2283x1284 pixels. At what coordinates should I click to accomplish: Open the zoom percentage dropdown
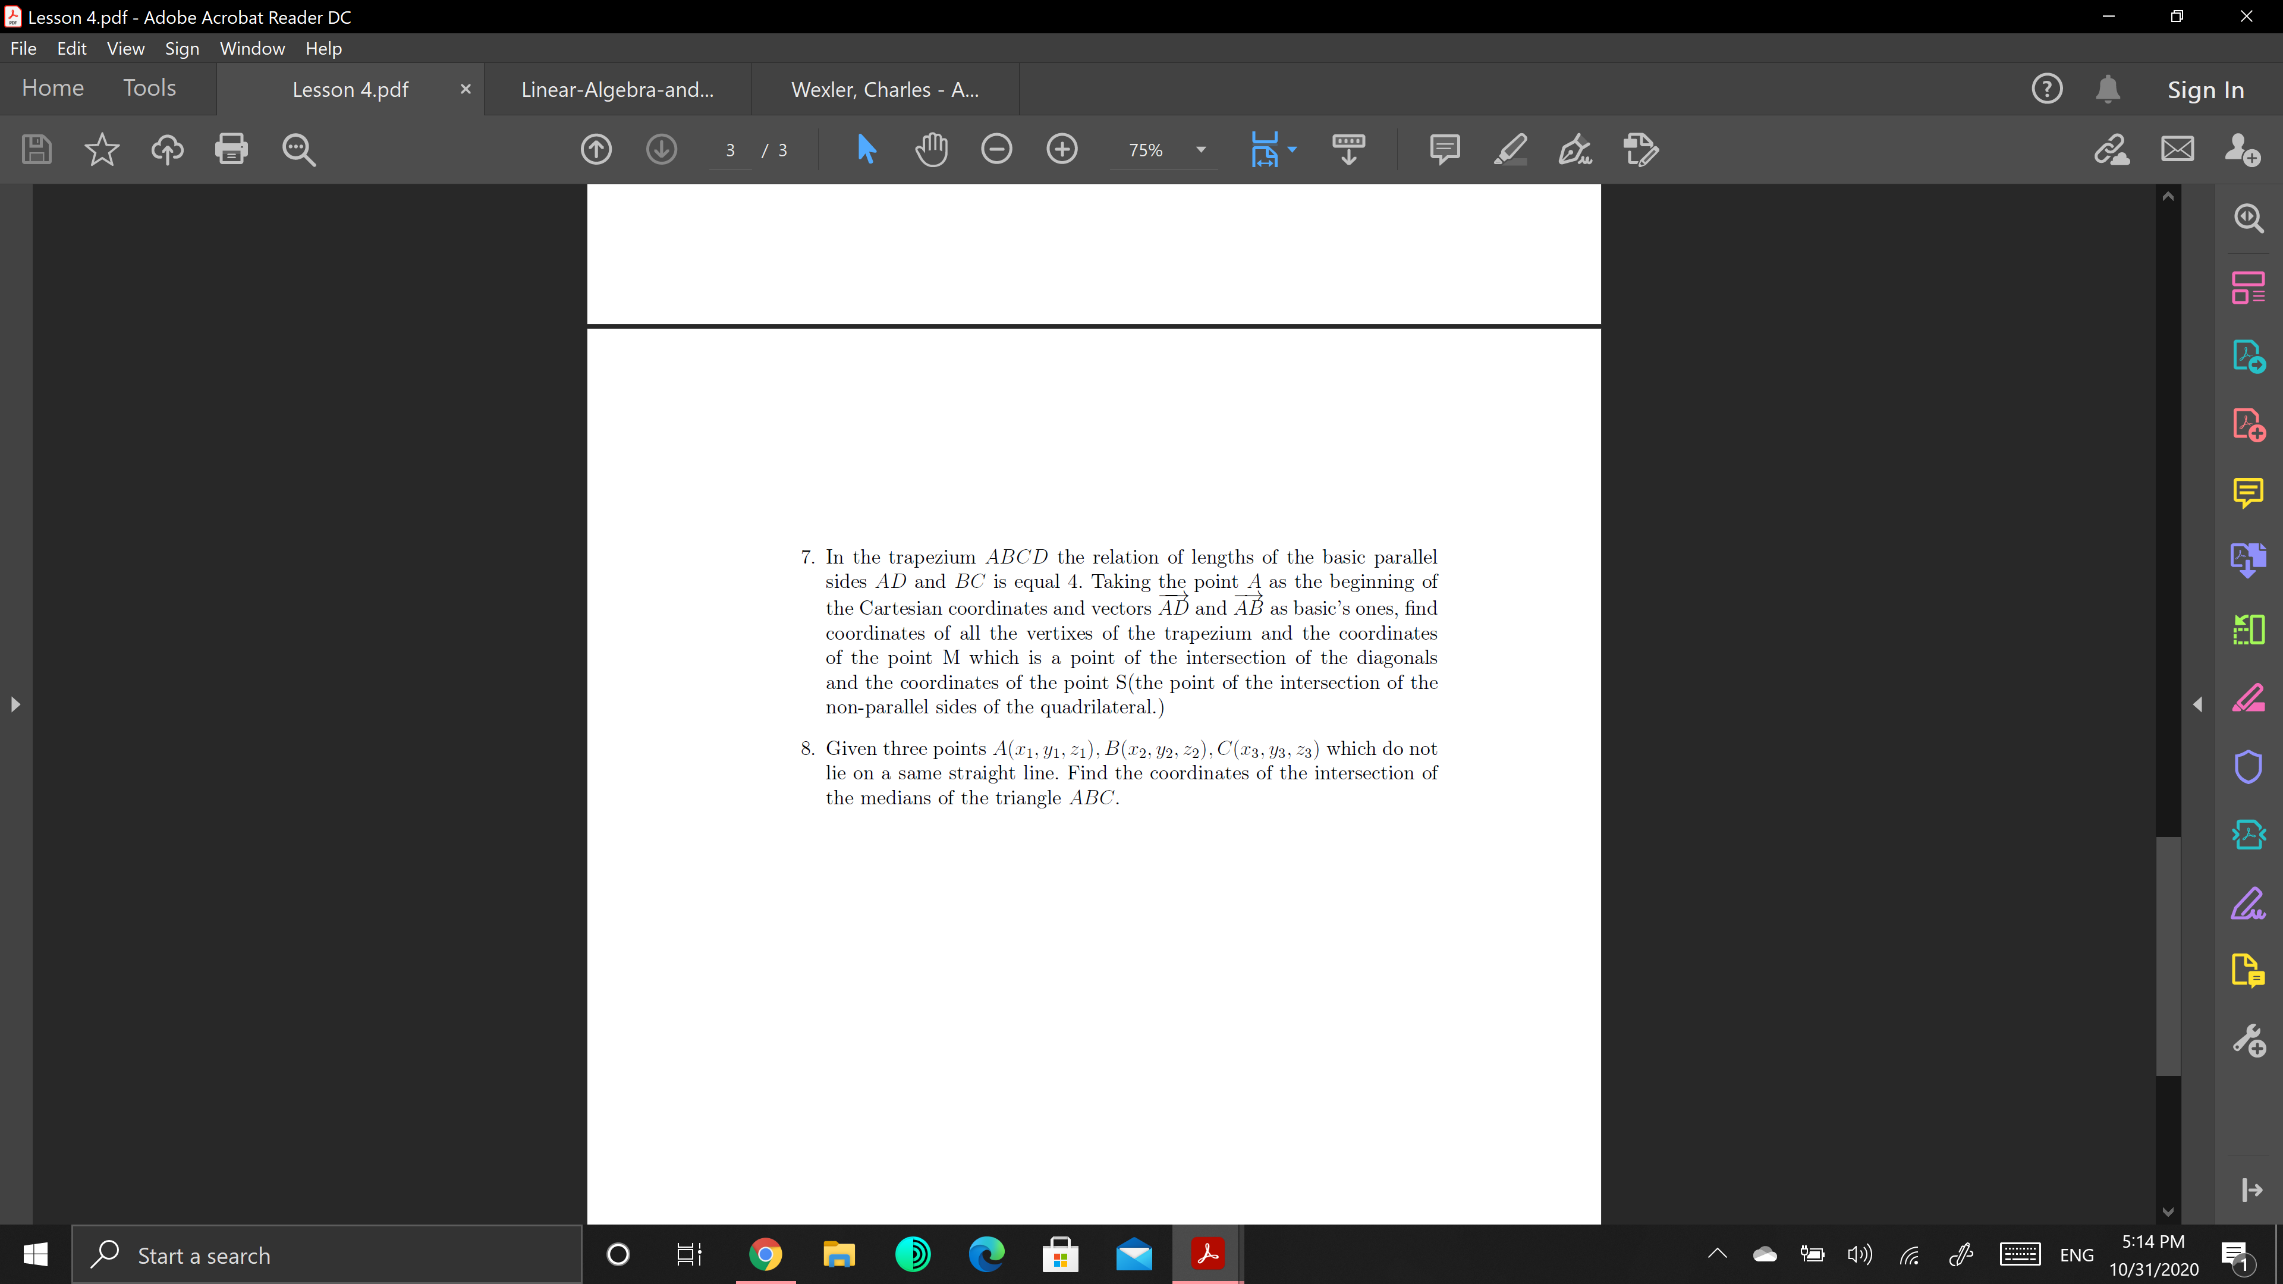[x=1201, y=150]
